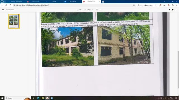Edit the 175% zoom level field
The width and height of the screenshot is (179, 100).
click(89, 10)
